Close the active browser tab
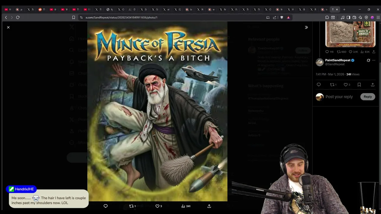381x214 pixels. click(337, 10)
